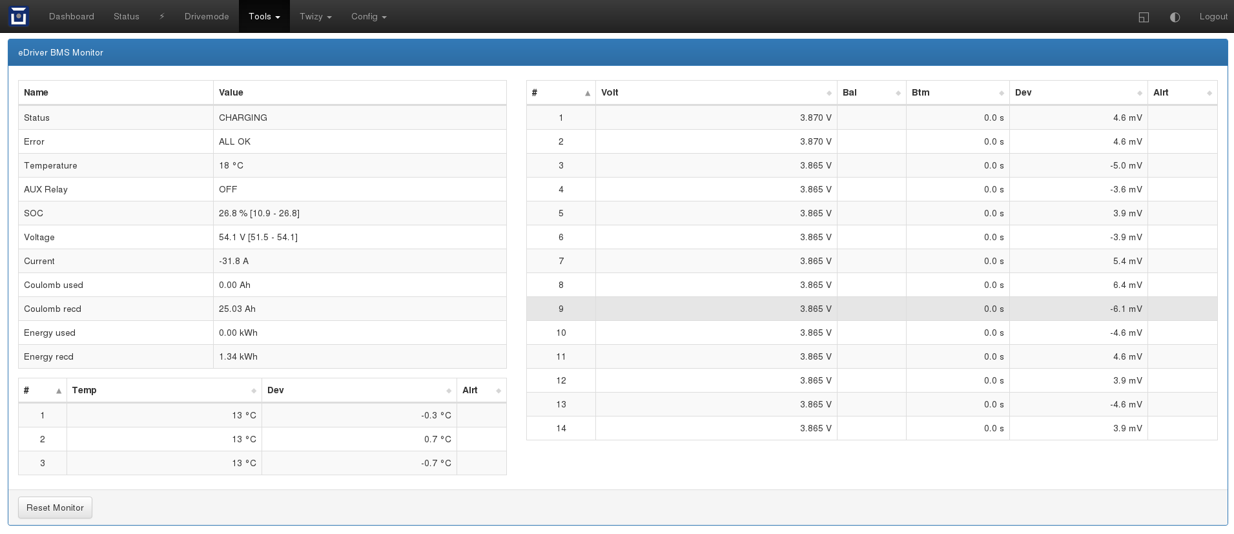Image resolution: width=1234 pixels, height=534 pixels.
Task: Open the Drivemode page
Action: (x=207, y=16)
